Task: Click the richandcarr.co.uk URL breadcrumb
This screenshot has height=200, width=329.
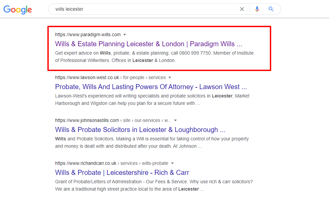Action: click(112, 163)
